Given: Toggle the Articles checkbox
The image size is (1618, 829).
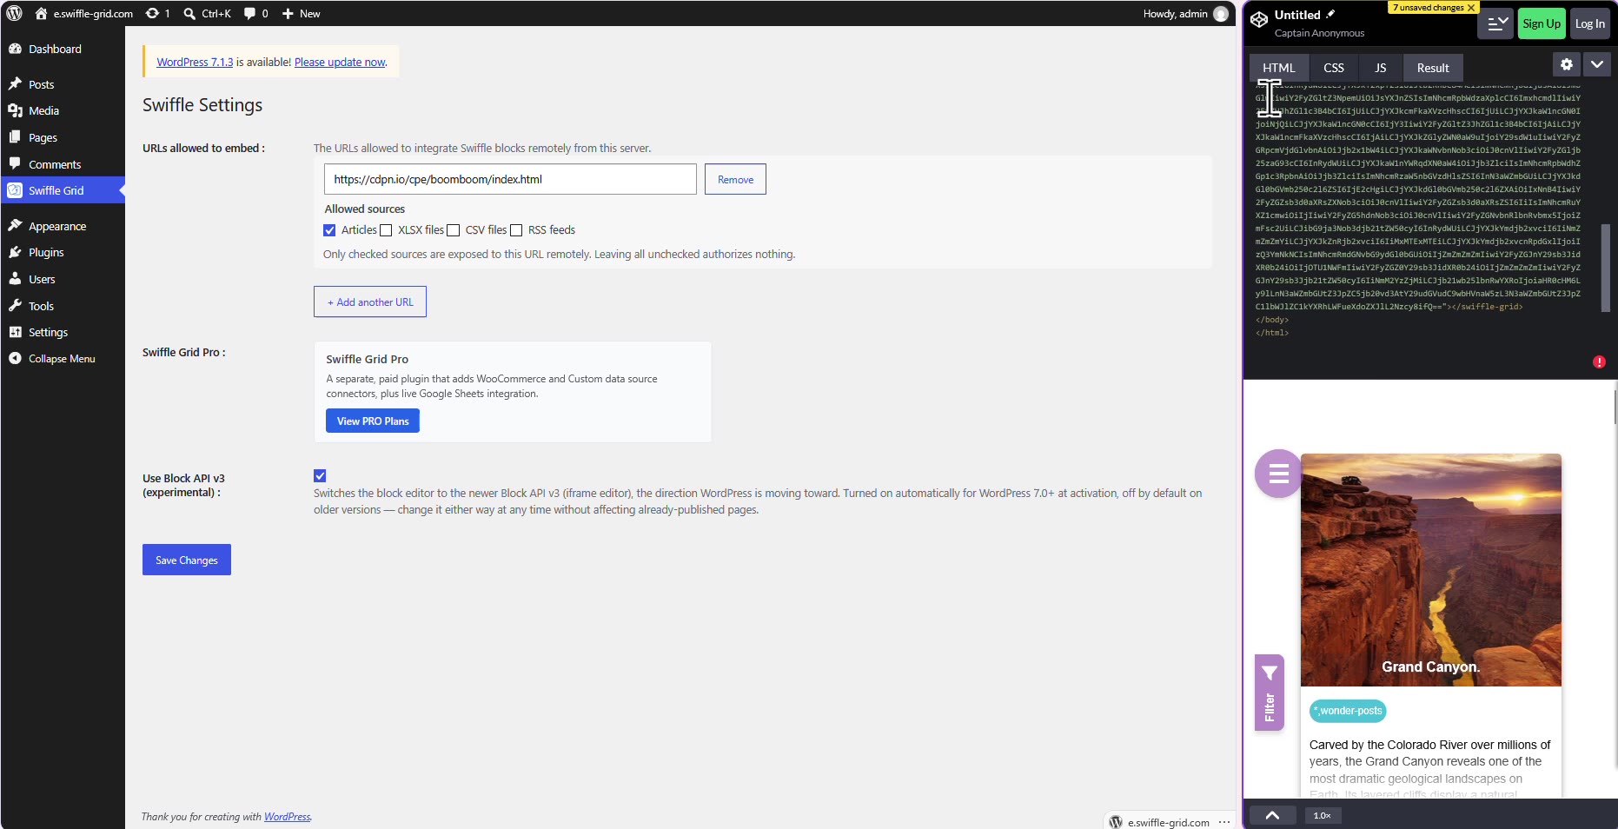Looking at the screenshot, I should click(329, 230).
